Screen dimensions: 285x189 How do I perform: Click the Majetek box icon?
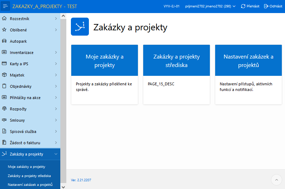click(x=4, y=75)
